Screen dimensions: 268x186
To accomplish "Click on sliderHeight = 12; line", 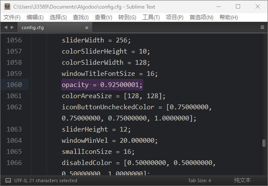I will click(x=96, y=129).
